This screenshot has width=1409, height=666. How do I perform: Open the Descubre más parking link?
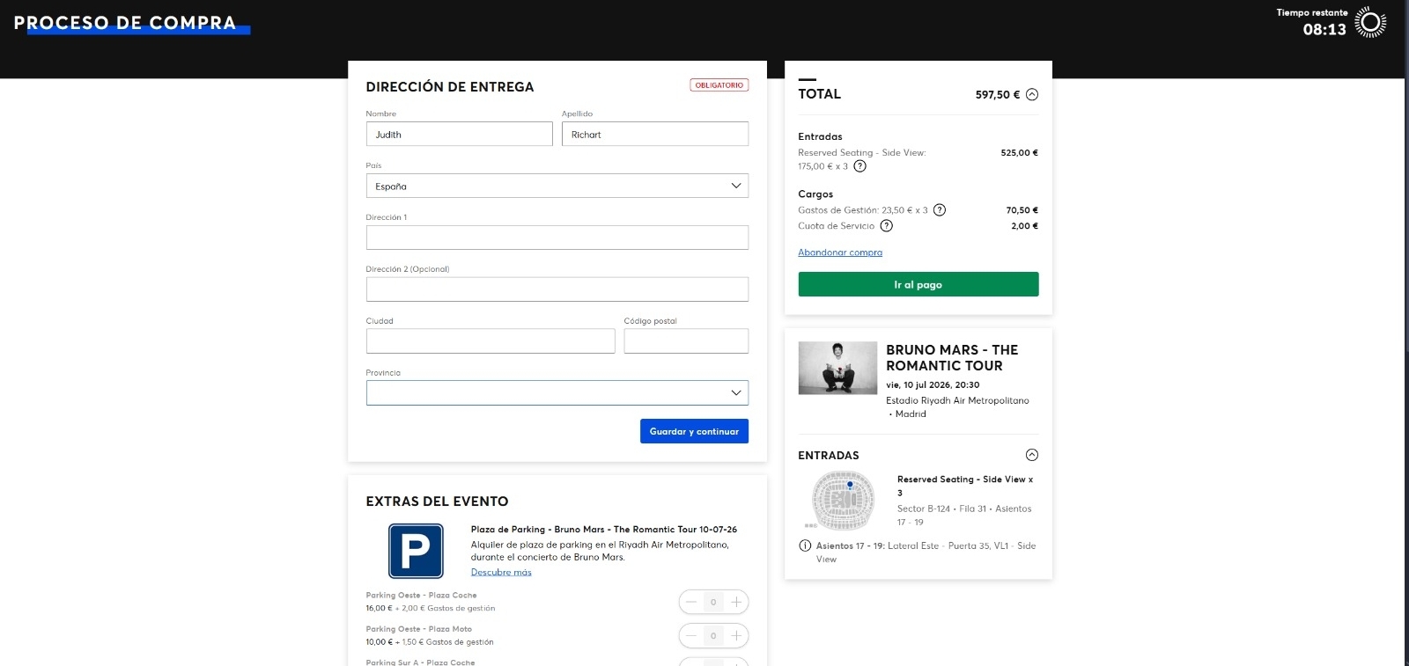coord(501,572)
